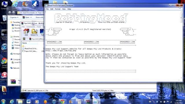Select Computer in Explorer navigation pane

pos(15,60)
